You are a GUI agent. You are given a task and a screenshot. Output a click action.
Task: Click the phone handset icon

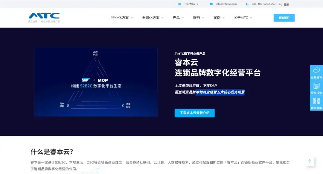(x=247, y=4)
